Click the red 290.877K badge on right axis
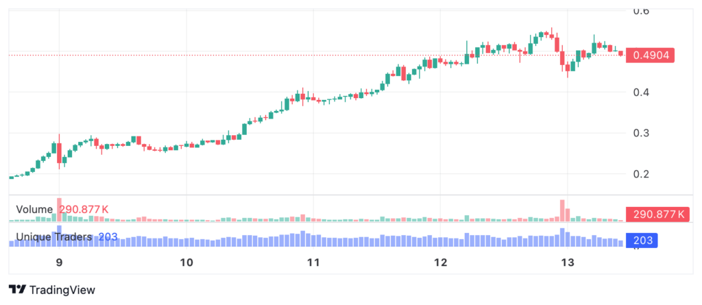Screen dimensions: 702x305 657,214
